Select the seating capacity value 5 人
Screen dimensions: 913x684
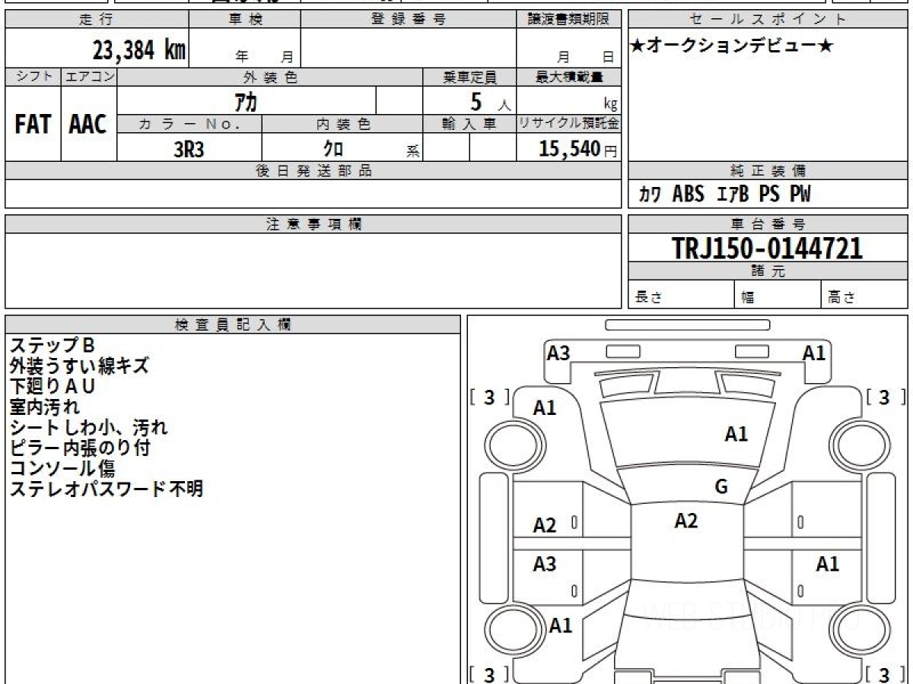(x=490, y=102)
